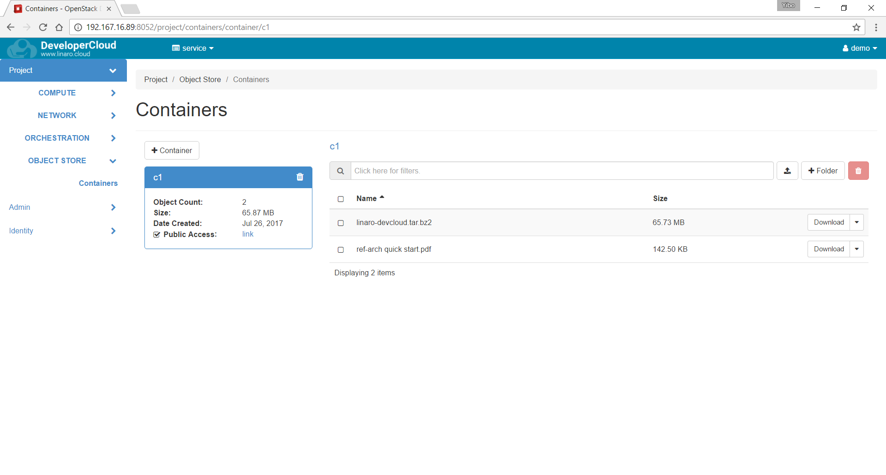Click the Displaying 2 items text

point(365,273)
